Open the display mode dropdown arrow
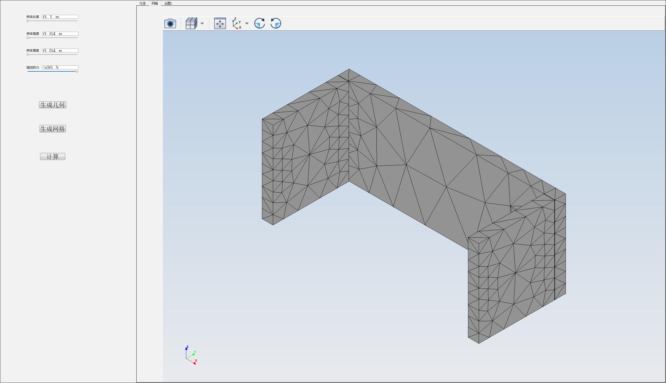666x383 pixels. tap(202, 23)
